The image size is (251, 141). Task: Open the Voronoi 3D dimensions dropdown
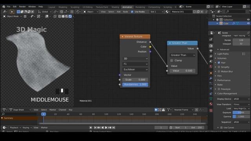pos(135,59)
